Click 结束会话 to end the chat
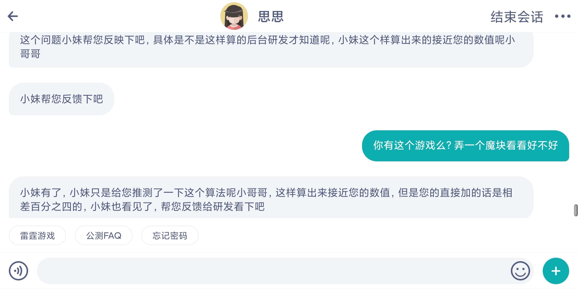This screenshot has width=578, height=289. [517, 17]
